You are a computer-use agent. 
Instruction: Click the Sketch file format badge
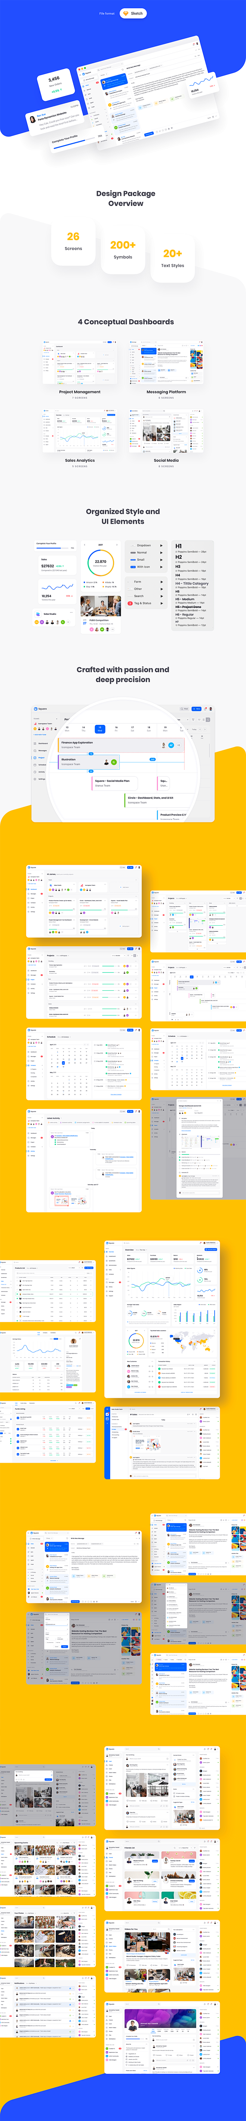click(x=133, y=13)
